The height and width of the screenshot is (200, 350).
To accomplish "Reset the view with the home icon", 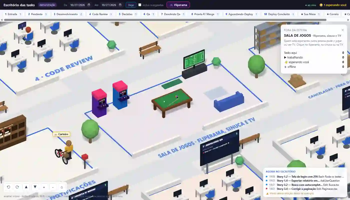I will (x=62, y=187).
